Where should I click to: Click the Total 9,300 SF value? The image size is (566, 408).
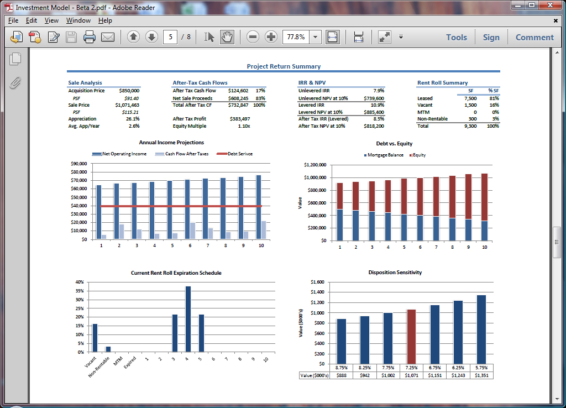point(470,126)
